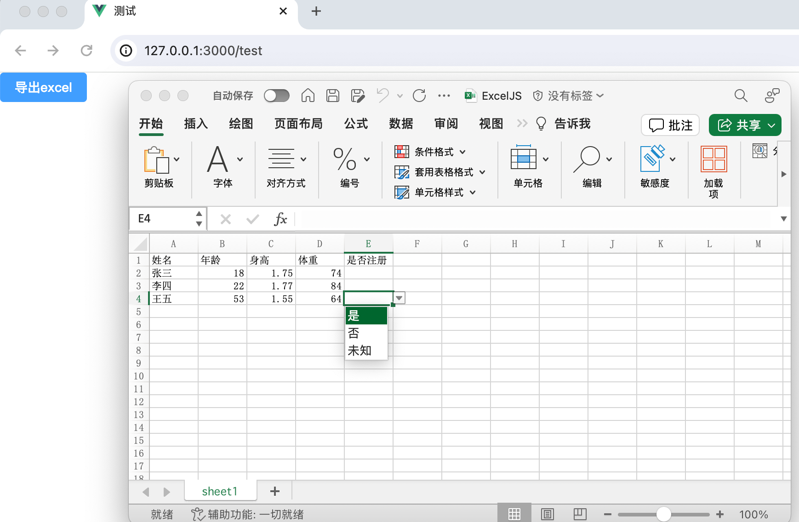Click the Share (共享) button
The height and width of the screenshot is (522, 799).
pos(745,125)
